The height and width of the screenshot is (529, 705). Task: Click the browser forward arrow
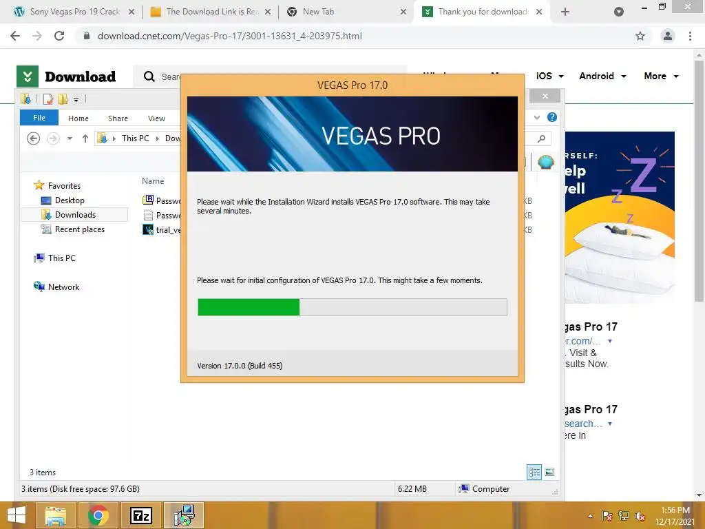(37, 36)
